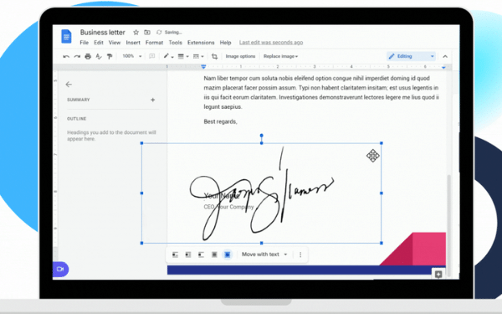The height and width of the screenshot is (314, 502).
Task: Click the Saving status indicator
Action: [169, 33]
